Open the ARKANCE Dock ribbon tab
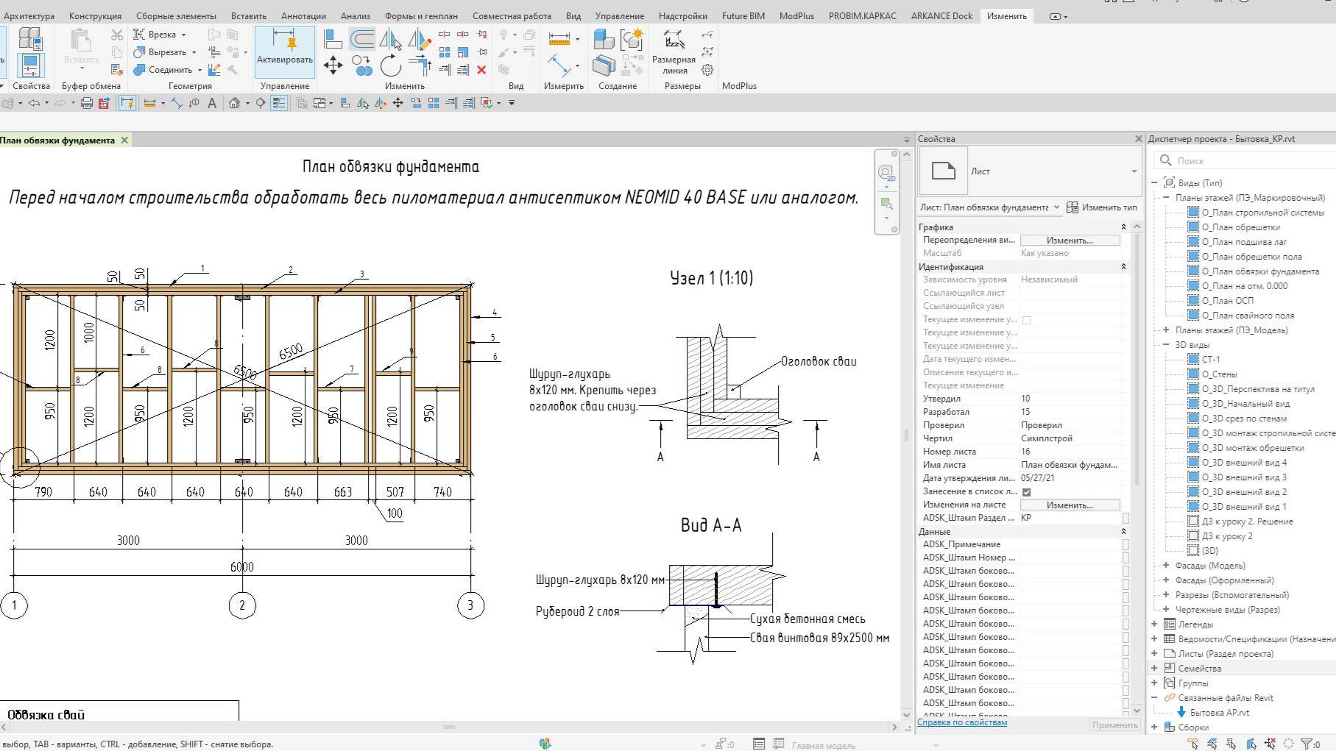Viewport: 1336px width, 751px height. (x=941, y=15)
